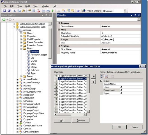This screenshot has height=135, width=148.
Task: Click the green Run arrow icon
Action: pyautogui.click(x=53, y=11)
